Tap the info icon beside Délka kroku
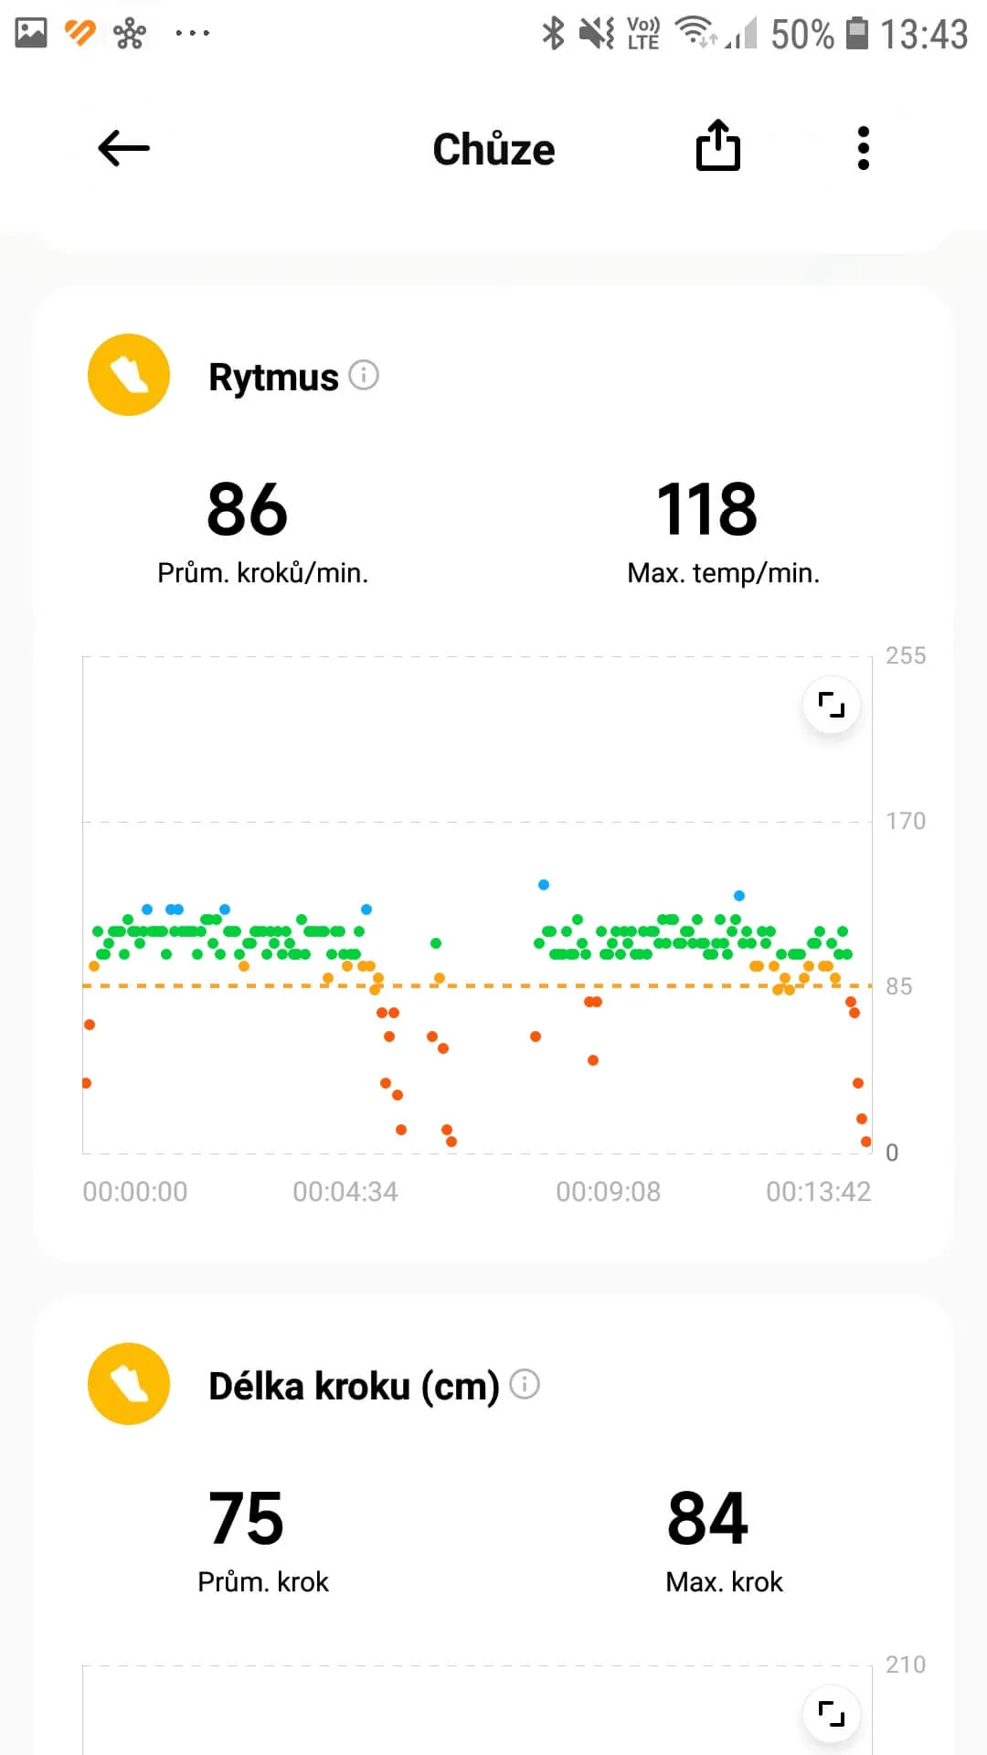Screen dimensions: 987x1755 tap(525, 1384)
